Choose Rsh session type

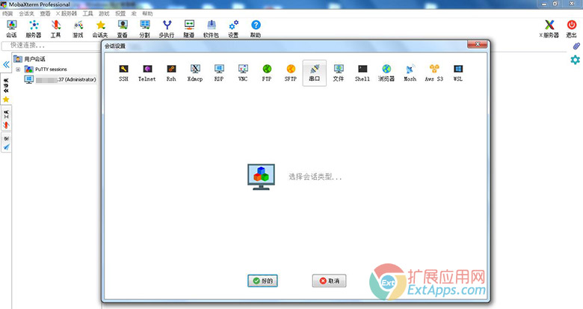tap(171, 73)
